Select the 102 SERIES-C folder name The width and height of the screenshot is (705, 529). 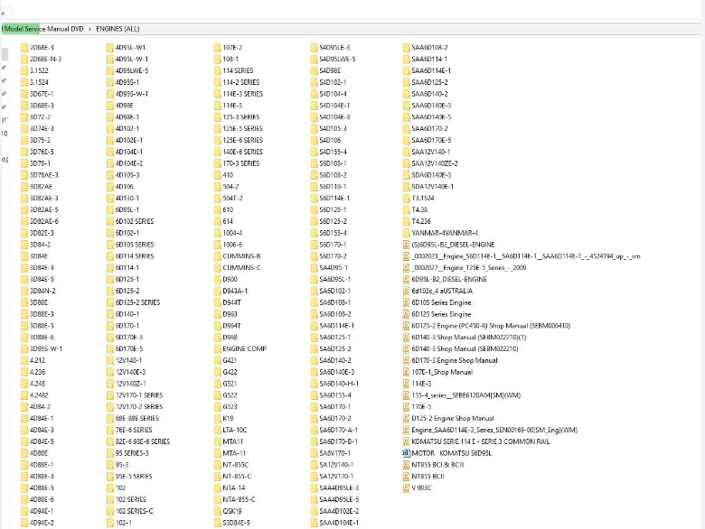(x=135, y=511)
